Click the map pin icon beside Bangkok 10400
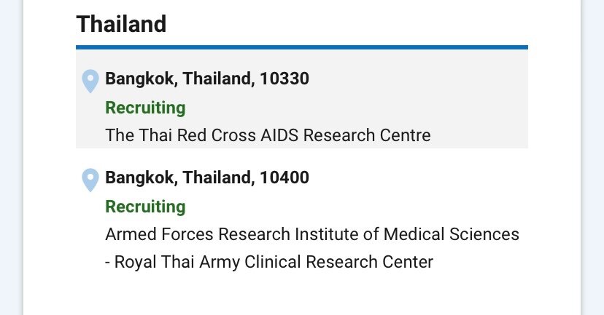This screenshot has width=604, height=315. [x=90, y=180]
